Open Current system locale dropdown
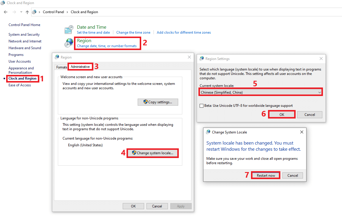 [261, 92]
